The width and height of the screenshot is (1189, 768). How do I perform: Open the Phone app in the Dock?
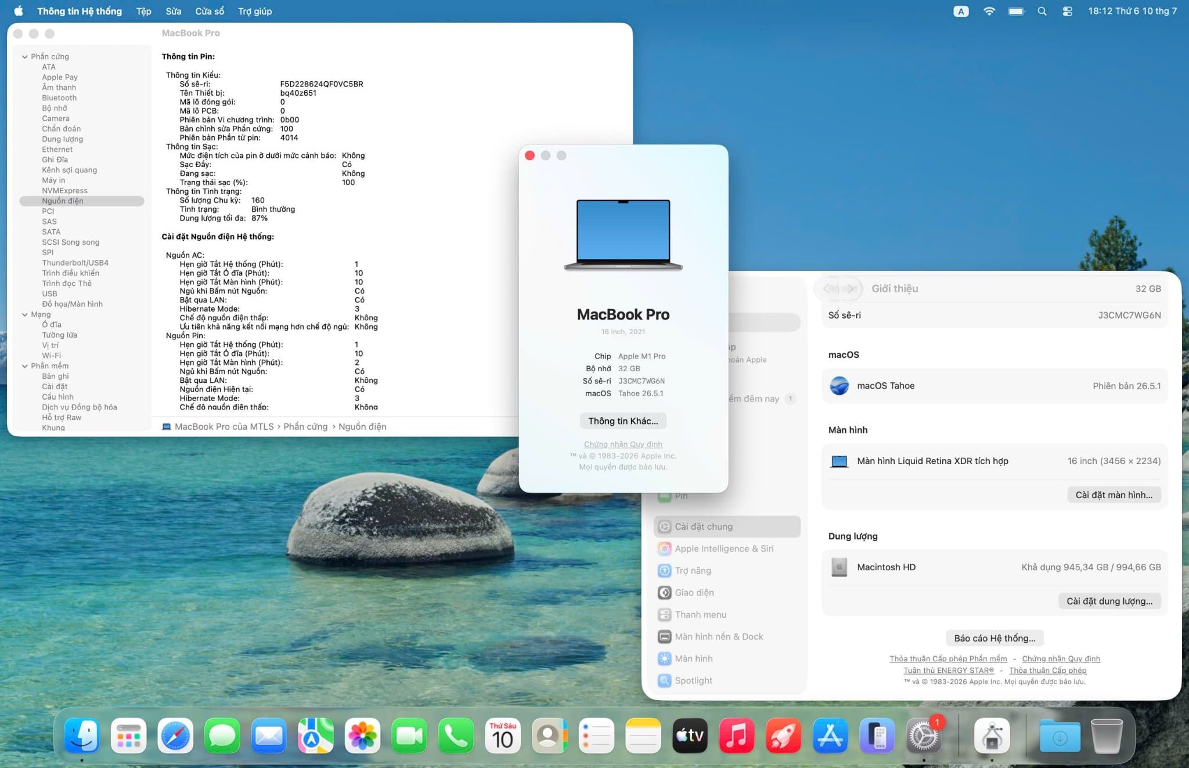click(456, 736)
